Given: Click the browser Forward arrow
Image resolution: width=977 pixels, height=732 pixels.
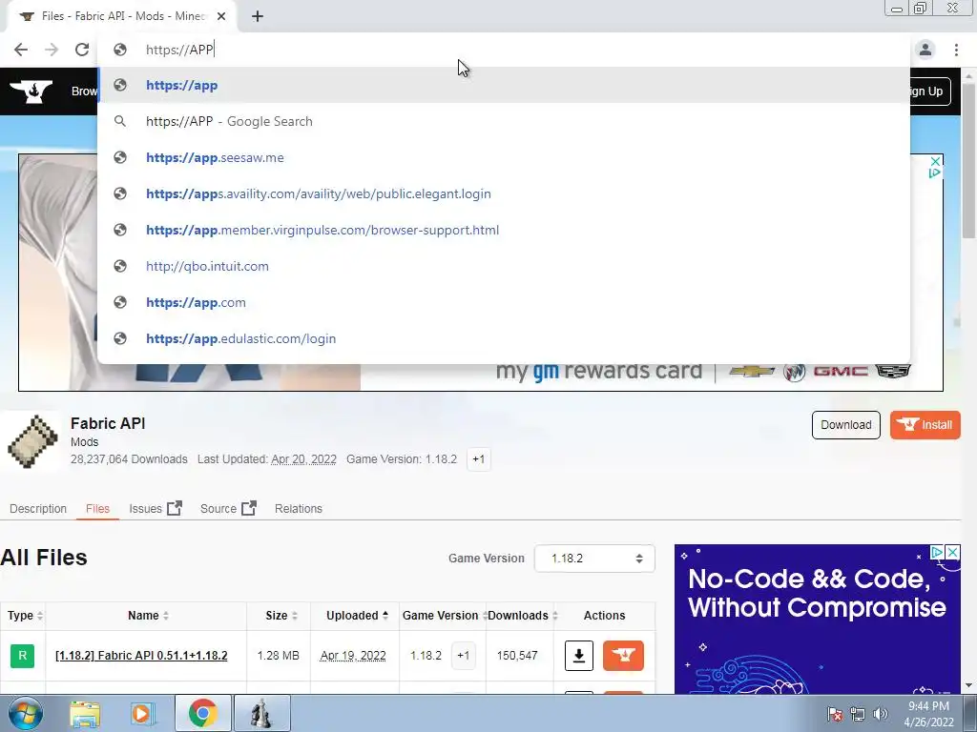Looking at the screenshot, I should [x=52, y=50].
